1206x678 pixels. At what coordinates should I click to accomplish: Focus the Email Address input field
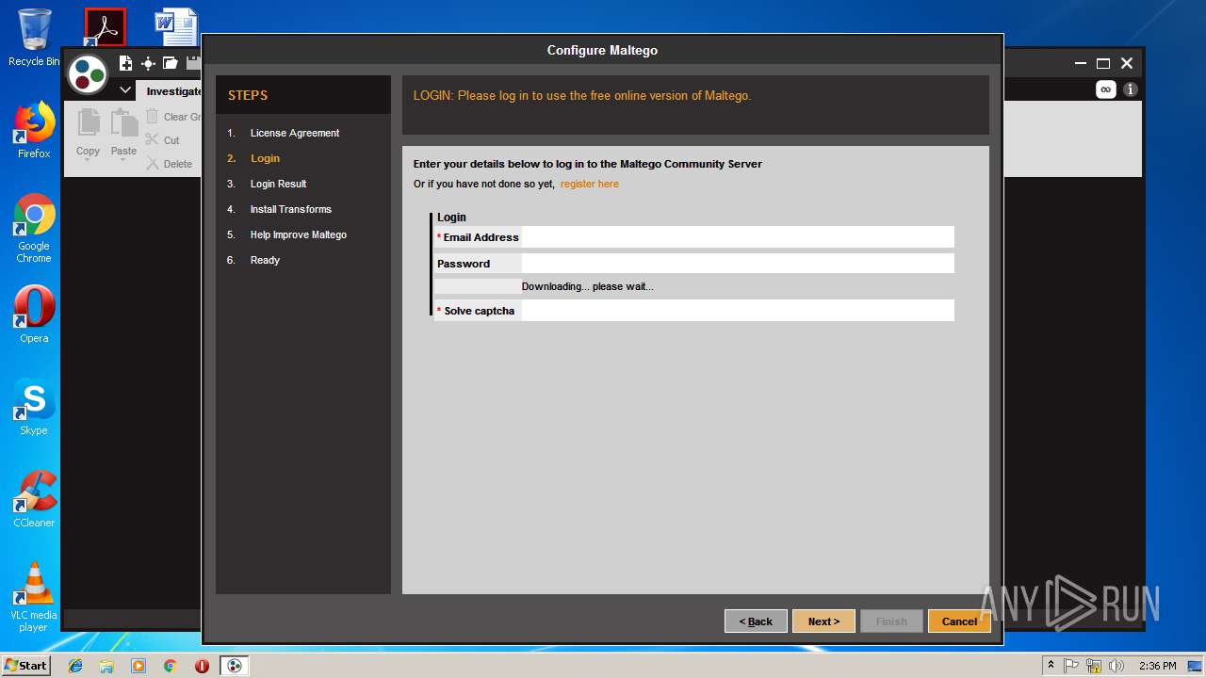(738, 237)
